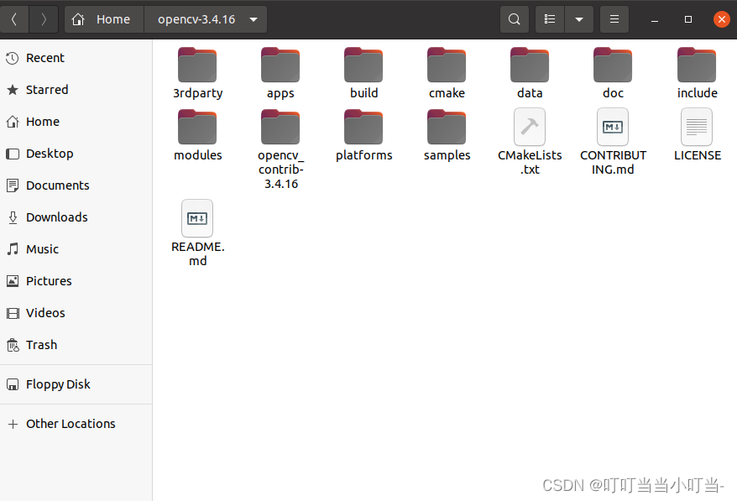Minimize the file manager window
737x501 pixels.
pos(654,19)
